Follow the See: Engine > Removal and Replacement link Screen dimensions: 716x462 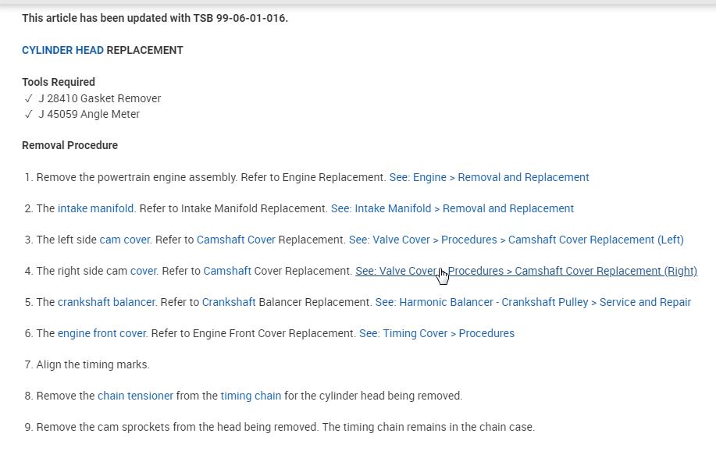(489, 177)
